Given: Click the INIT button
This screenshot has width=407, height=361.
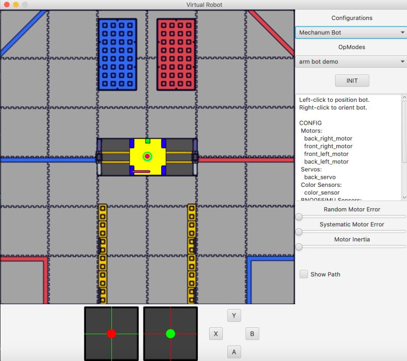Looking at the screenshot, I should pyautogui.click(x=352, y=81).
